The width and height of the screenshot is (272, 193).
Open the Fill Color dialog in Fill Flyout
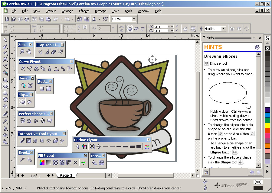click(x=42, y=162)
